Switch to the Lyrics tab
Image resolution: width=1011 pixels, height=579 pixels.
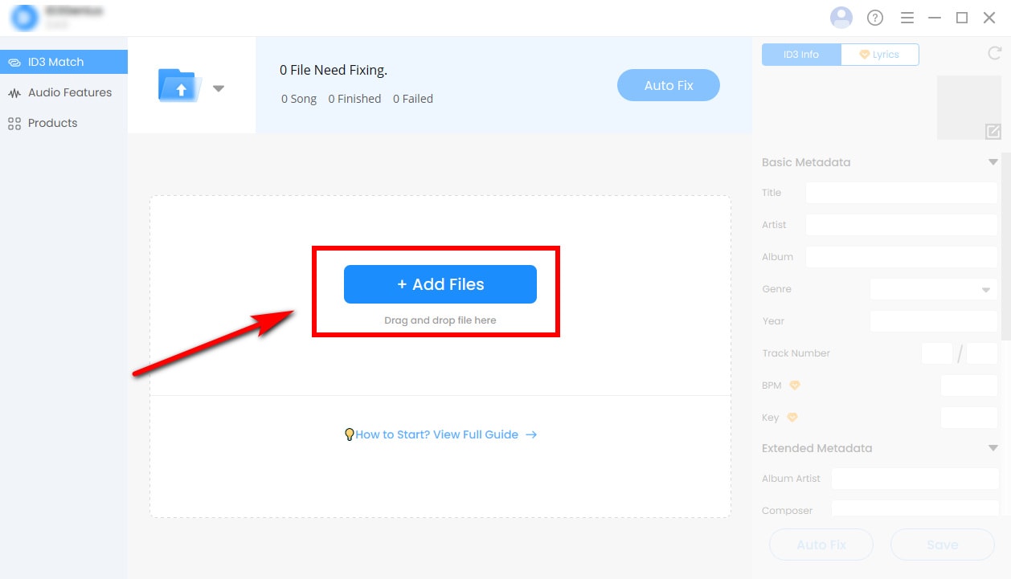(880, 55)
